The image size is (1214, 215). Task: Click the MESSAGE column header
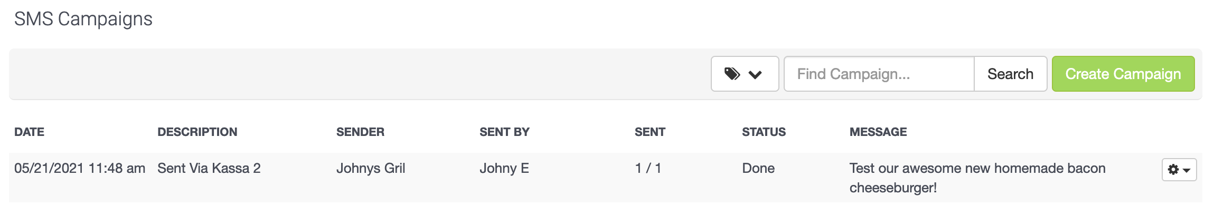coord(878,132)
